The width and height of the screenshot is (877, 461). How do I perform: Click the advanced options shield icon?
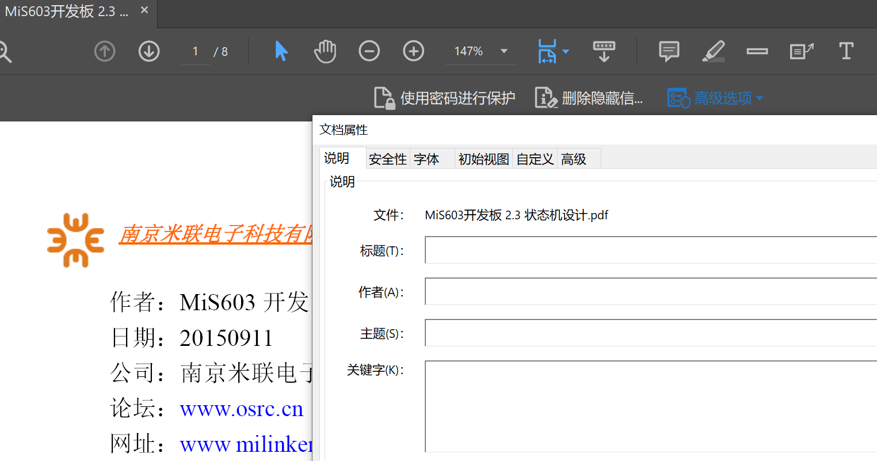pos(678,98)
